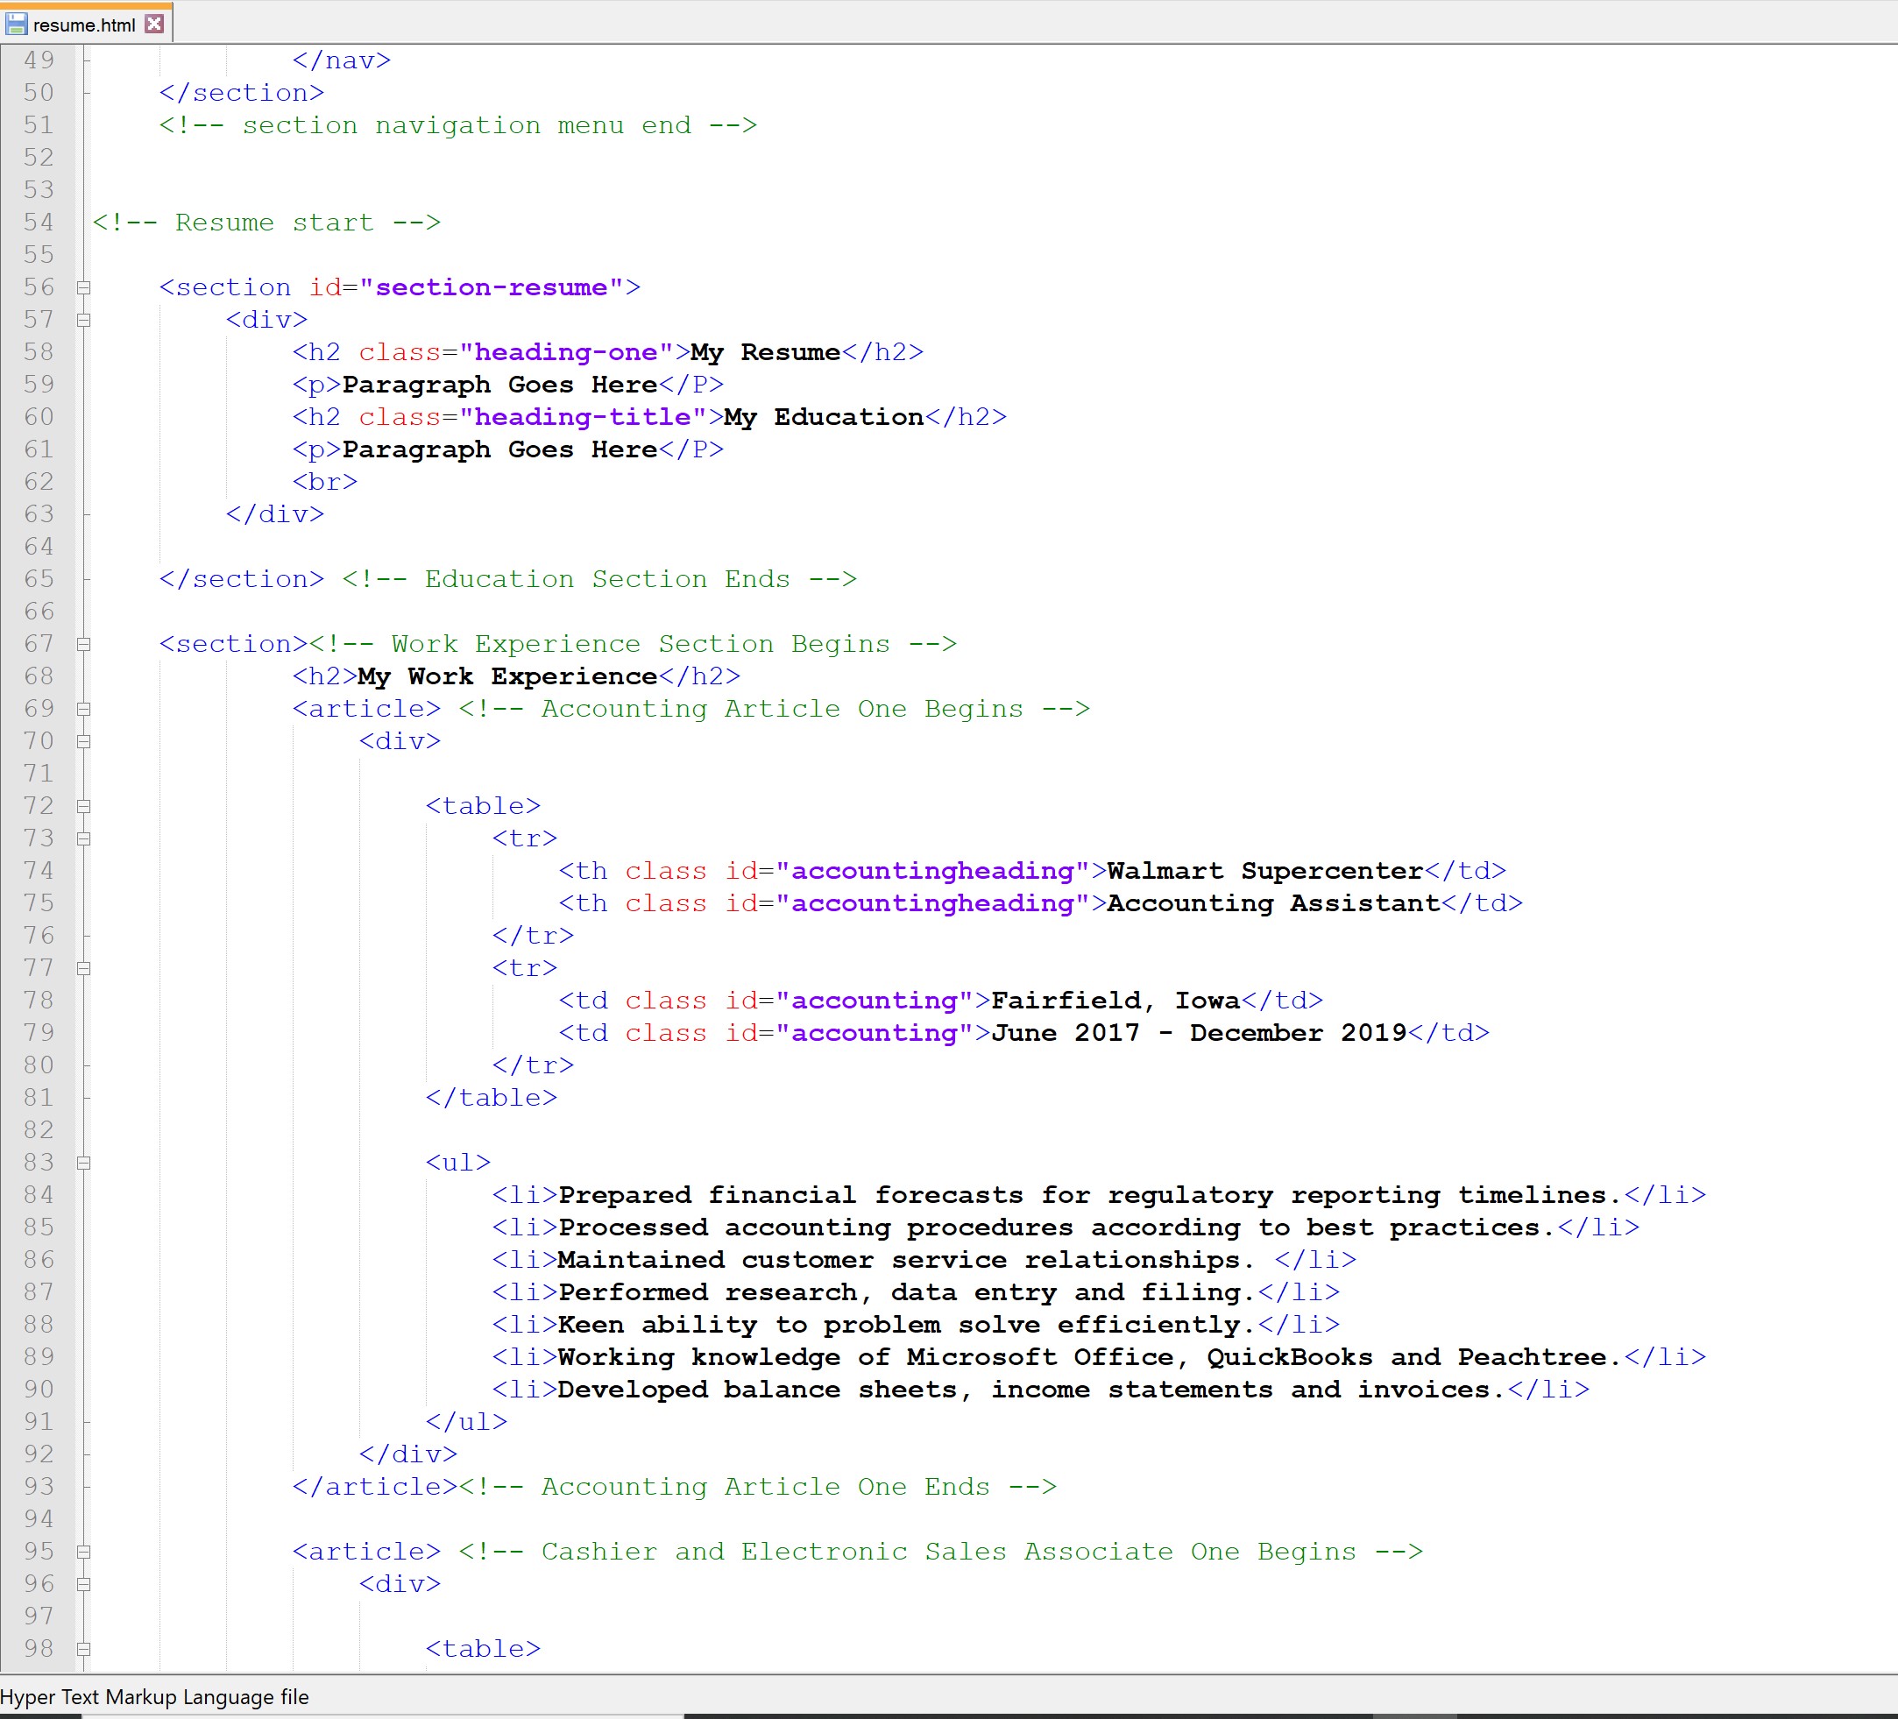Image resolution: width=1898 pixels, height=1719 pixels.
Task: Click 'Working knowledge of Microsoft Office' item
Action: point(1090,1356)
